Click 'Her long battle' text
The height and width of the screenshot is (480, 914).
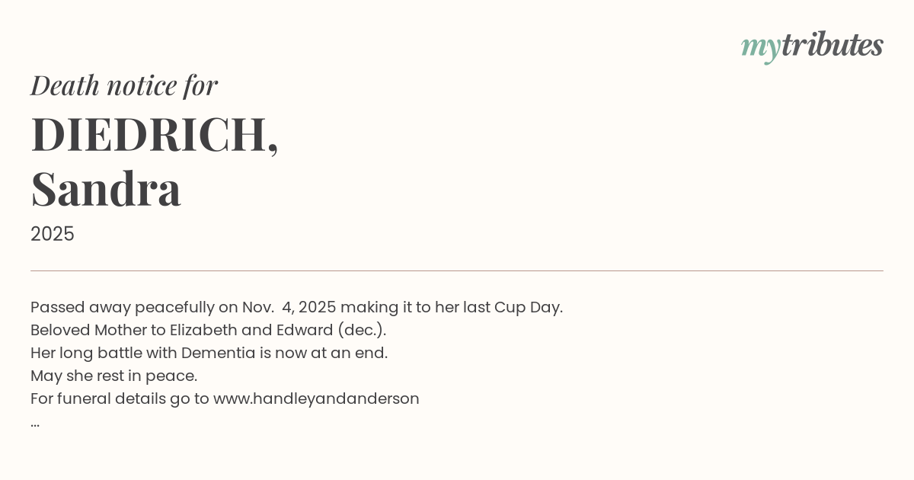[x=79, y=353]
